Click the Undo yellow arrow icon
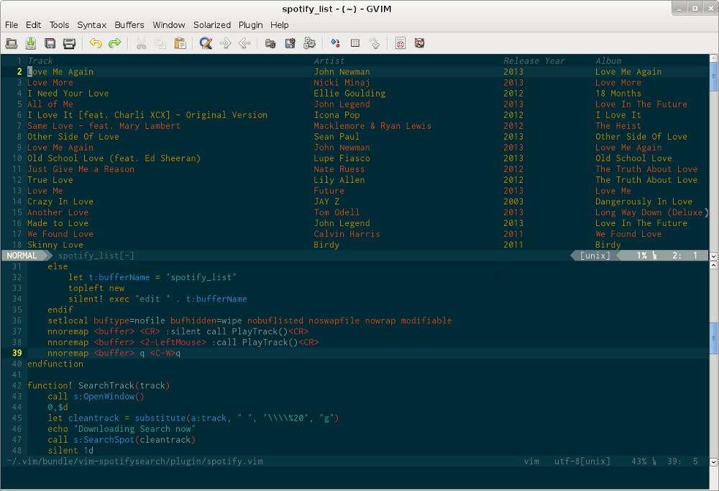 [96, 43]
